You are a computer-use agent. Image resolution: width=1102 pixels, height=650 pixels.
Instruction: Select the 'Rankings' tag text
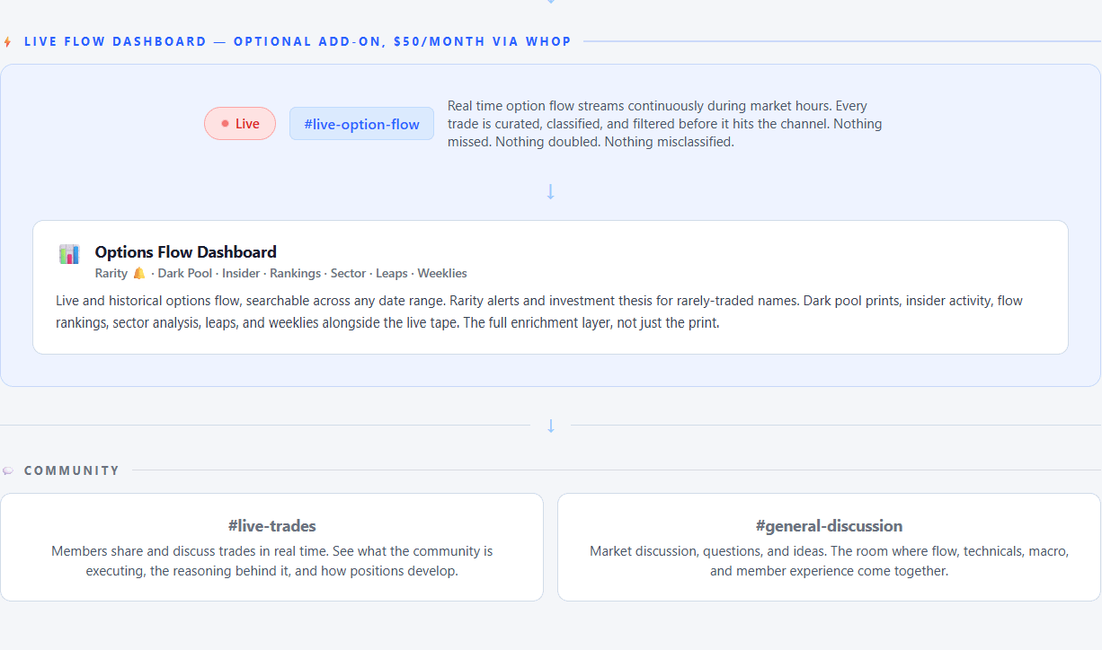pyautogui.click(x=296, y=273)
